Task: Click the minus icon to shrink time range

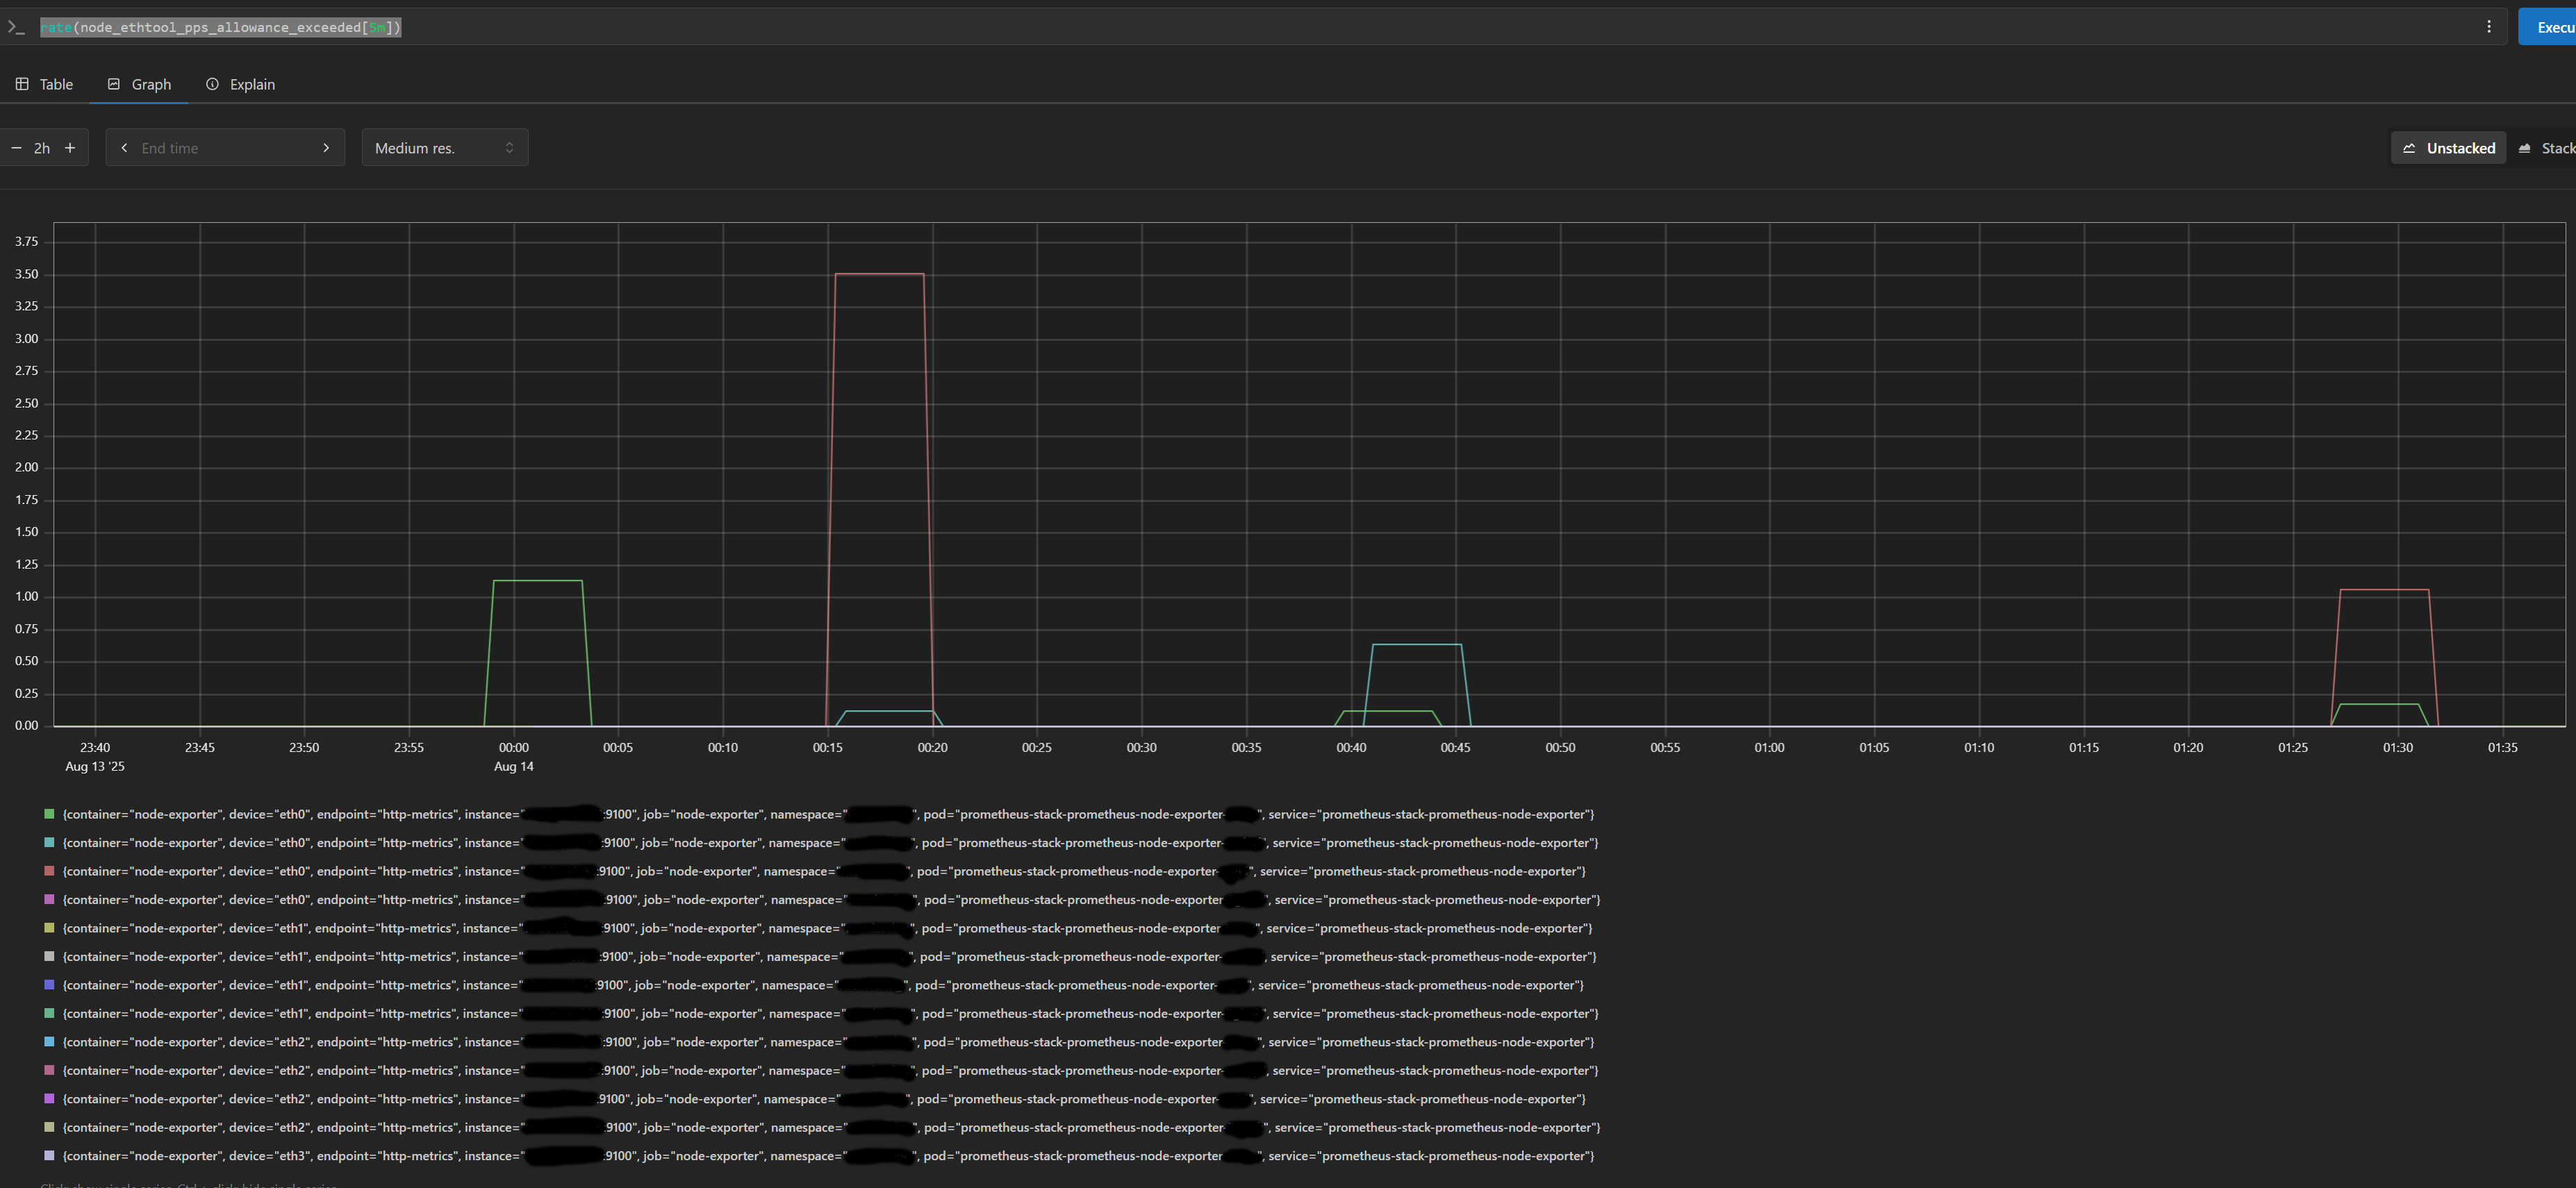Action: coord(16,147)
